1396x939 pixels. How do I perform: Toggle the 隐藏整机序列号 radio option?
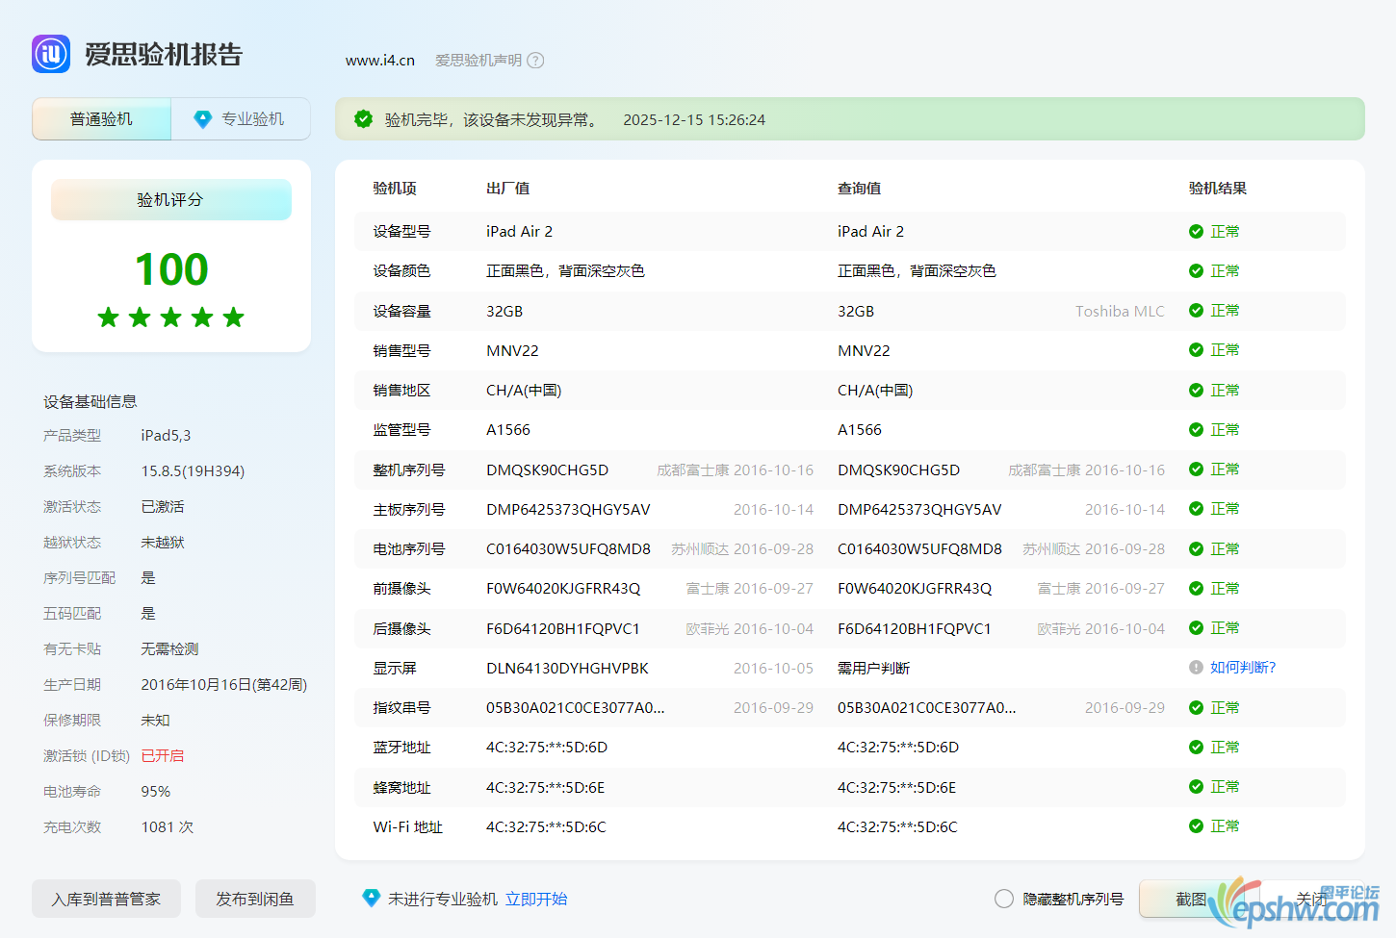pyautogui.click(x=1004, y=899)
